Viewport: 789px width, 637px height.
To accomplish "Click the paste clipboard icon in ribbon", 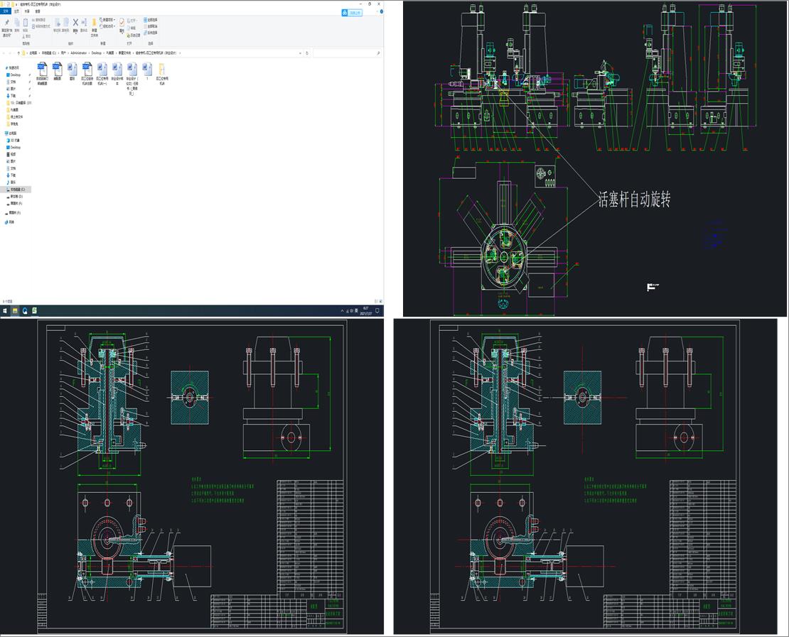I will point(25,23).
